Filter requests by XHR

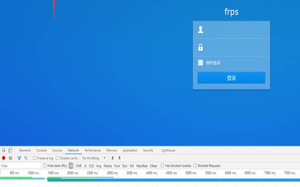coord(79,166)
